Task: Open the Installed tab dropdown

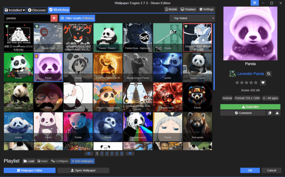Action: click(x=15, y=10)
